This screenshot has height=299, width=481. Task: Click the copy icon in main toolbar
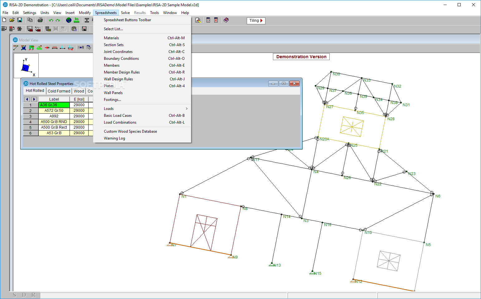coord(30,20)
